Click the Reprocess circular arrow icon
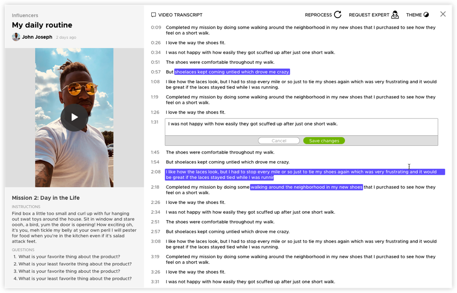Image resolution: width=457 pixels, height=293 pixels. point(338,15)
